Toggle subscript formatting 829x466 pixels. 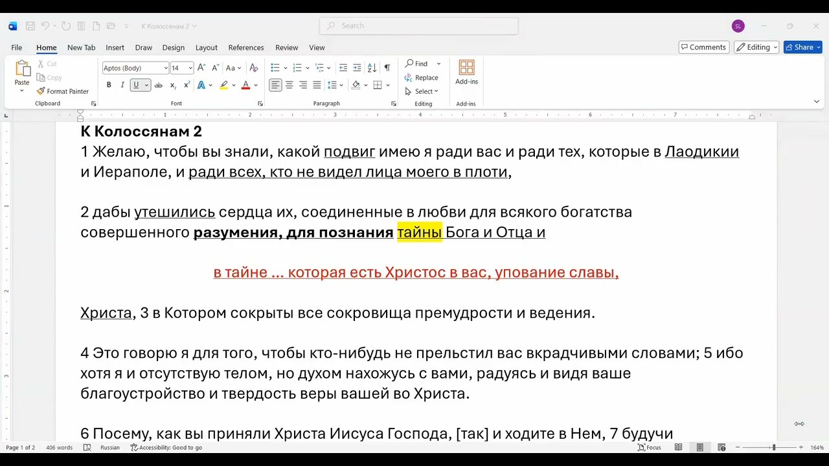(x=173, y=85)
